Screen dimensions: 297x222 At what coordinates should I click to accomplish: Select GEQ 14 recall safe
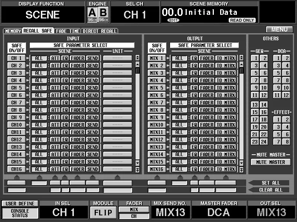click(x=264, y=105)
